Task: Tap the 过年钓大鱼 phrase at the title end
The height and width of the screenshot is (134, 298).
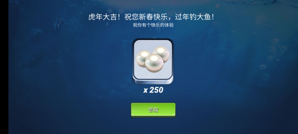Action: (195, 17)
